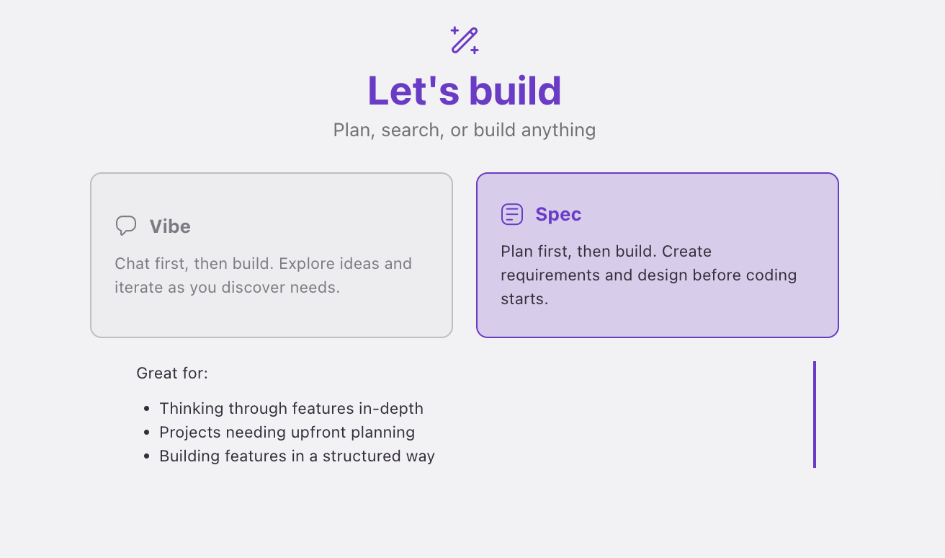Click the "Plan, search, or build anything" subtitle
Screen dimensions: 945x558
465,130
